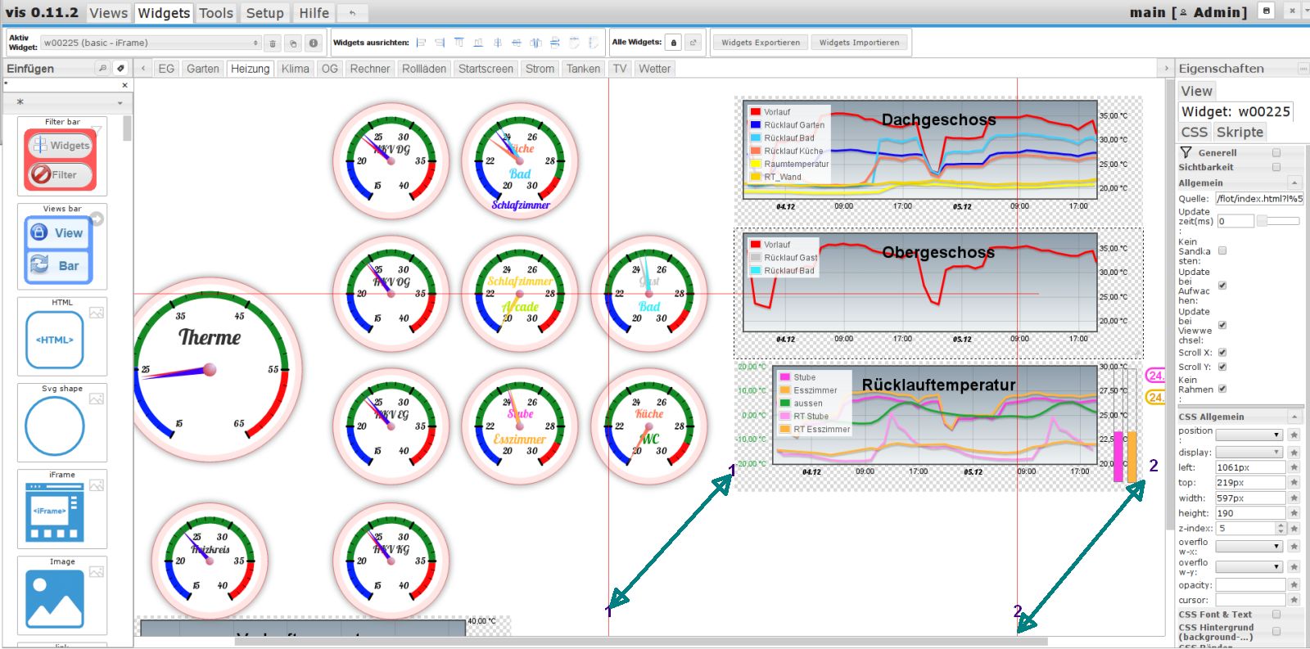Viewport: 1310px width, 649px height.
Task: Switch to the Rolläden view tab
Action: (x=424, y=69)
